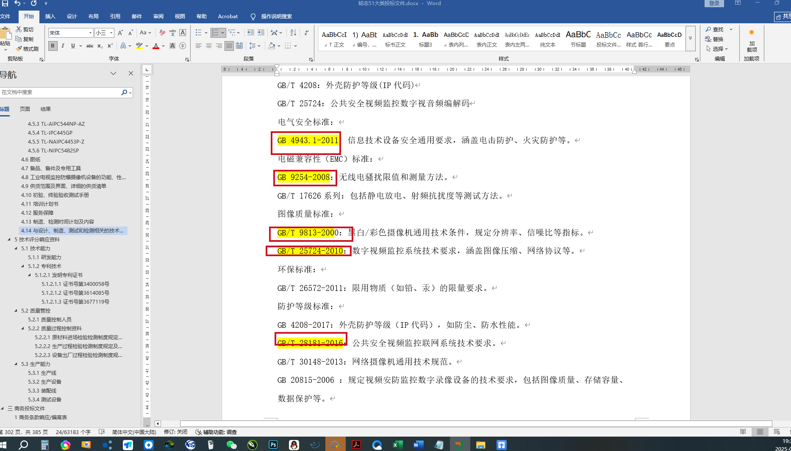
Task: Switch to Read Mode view in status bar
Action: click(x=743, y=432)
